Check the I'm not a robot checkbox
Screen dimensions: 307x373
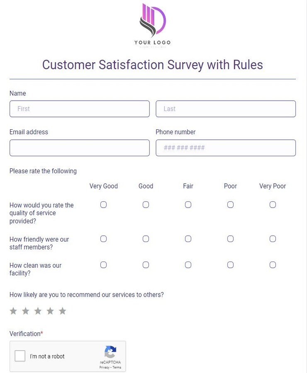click(x=19, y=355)
